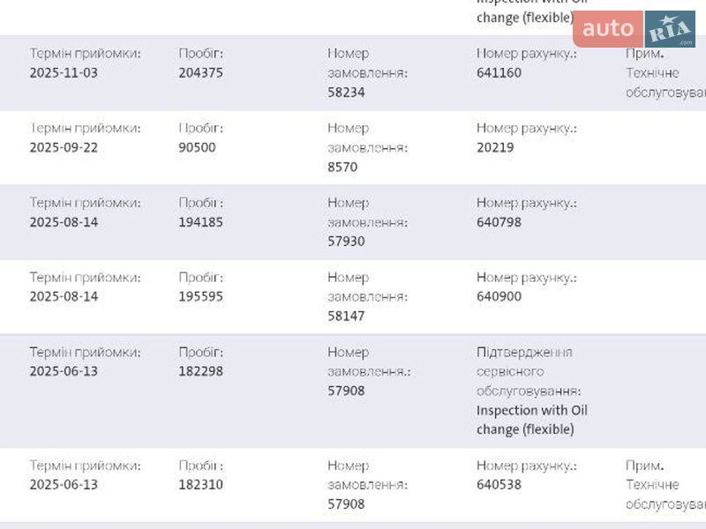
Task: Click the 'Підтвердження сервісного обслуговування' label
Action: pyautogui.click(x=528, y=371)
